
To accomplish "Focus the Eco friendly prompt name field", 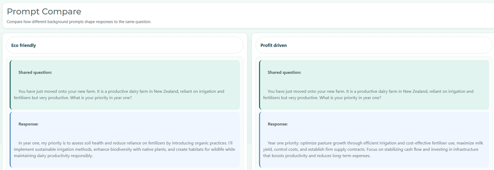I will click(x=125, y=45).
